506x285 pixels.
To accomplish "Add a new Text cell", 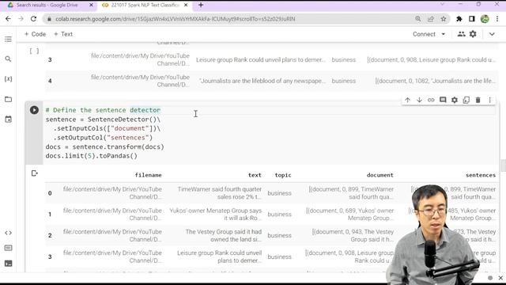I will coord(63,34).
